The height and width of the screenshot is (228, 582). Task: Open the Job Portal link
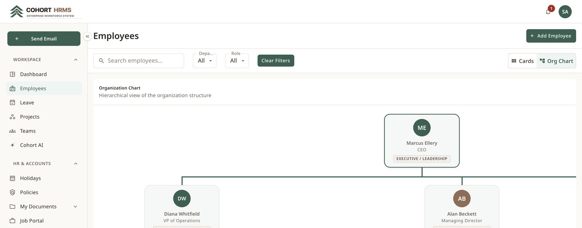point(44,221)
